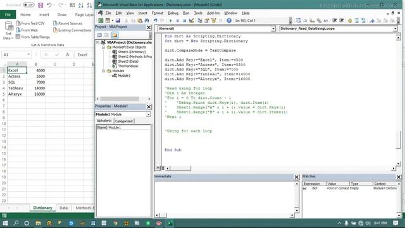405x228 pixels.
Task: Click the Indent icon in Edit toolbar
Action: (335, 21)
